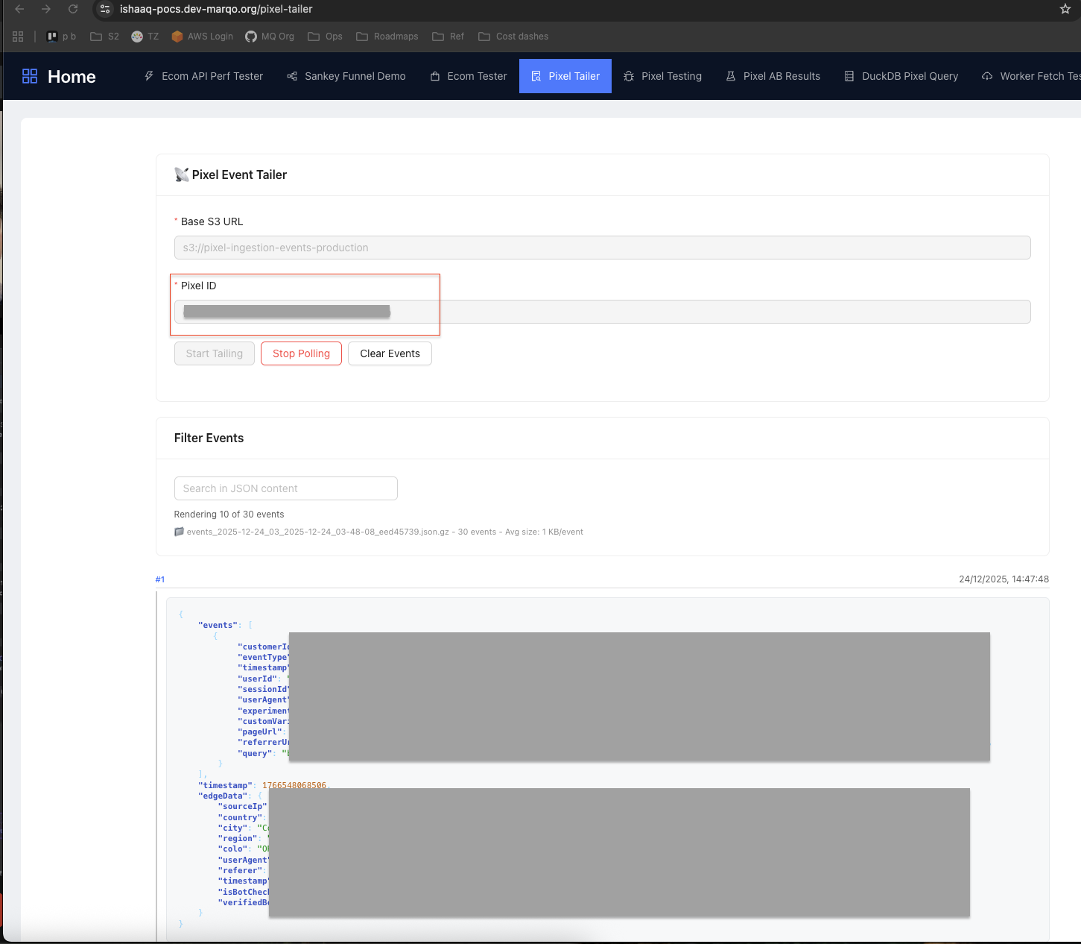Open the Pixel Testing tab
This screenshot has width=1081, height=944.
662,76
